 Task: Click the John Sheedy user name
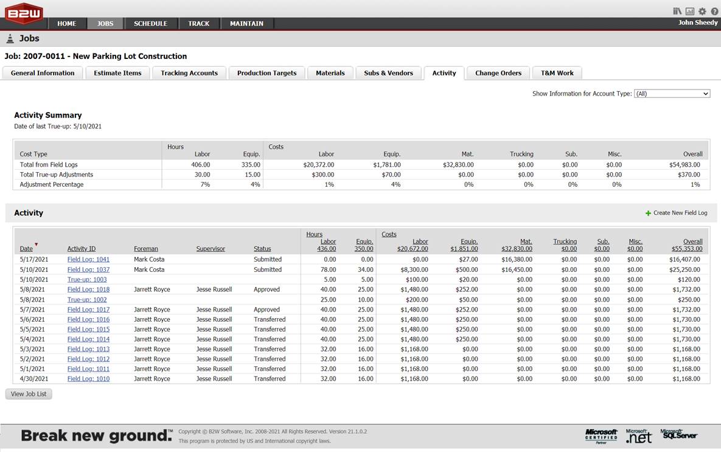click(697, 23)
